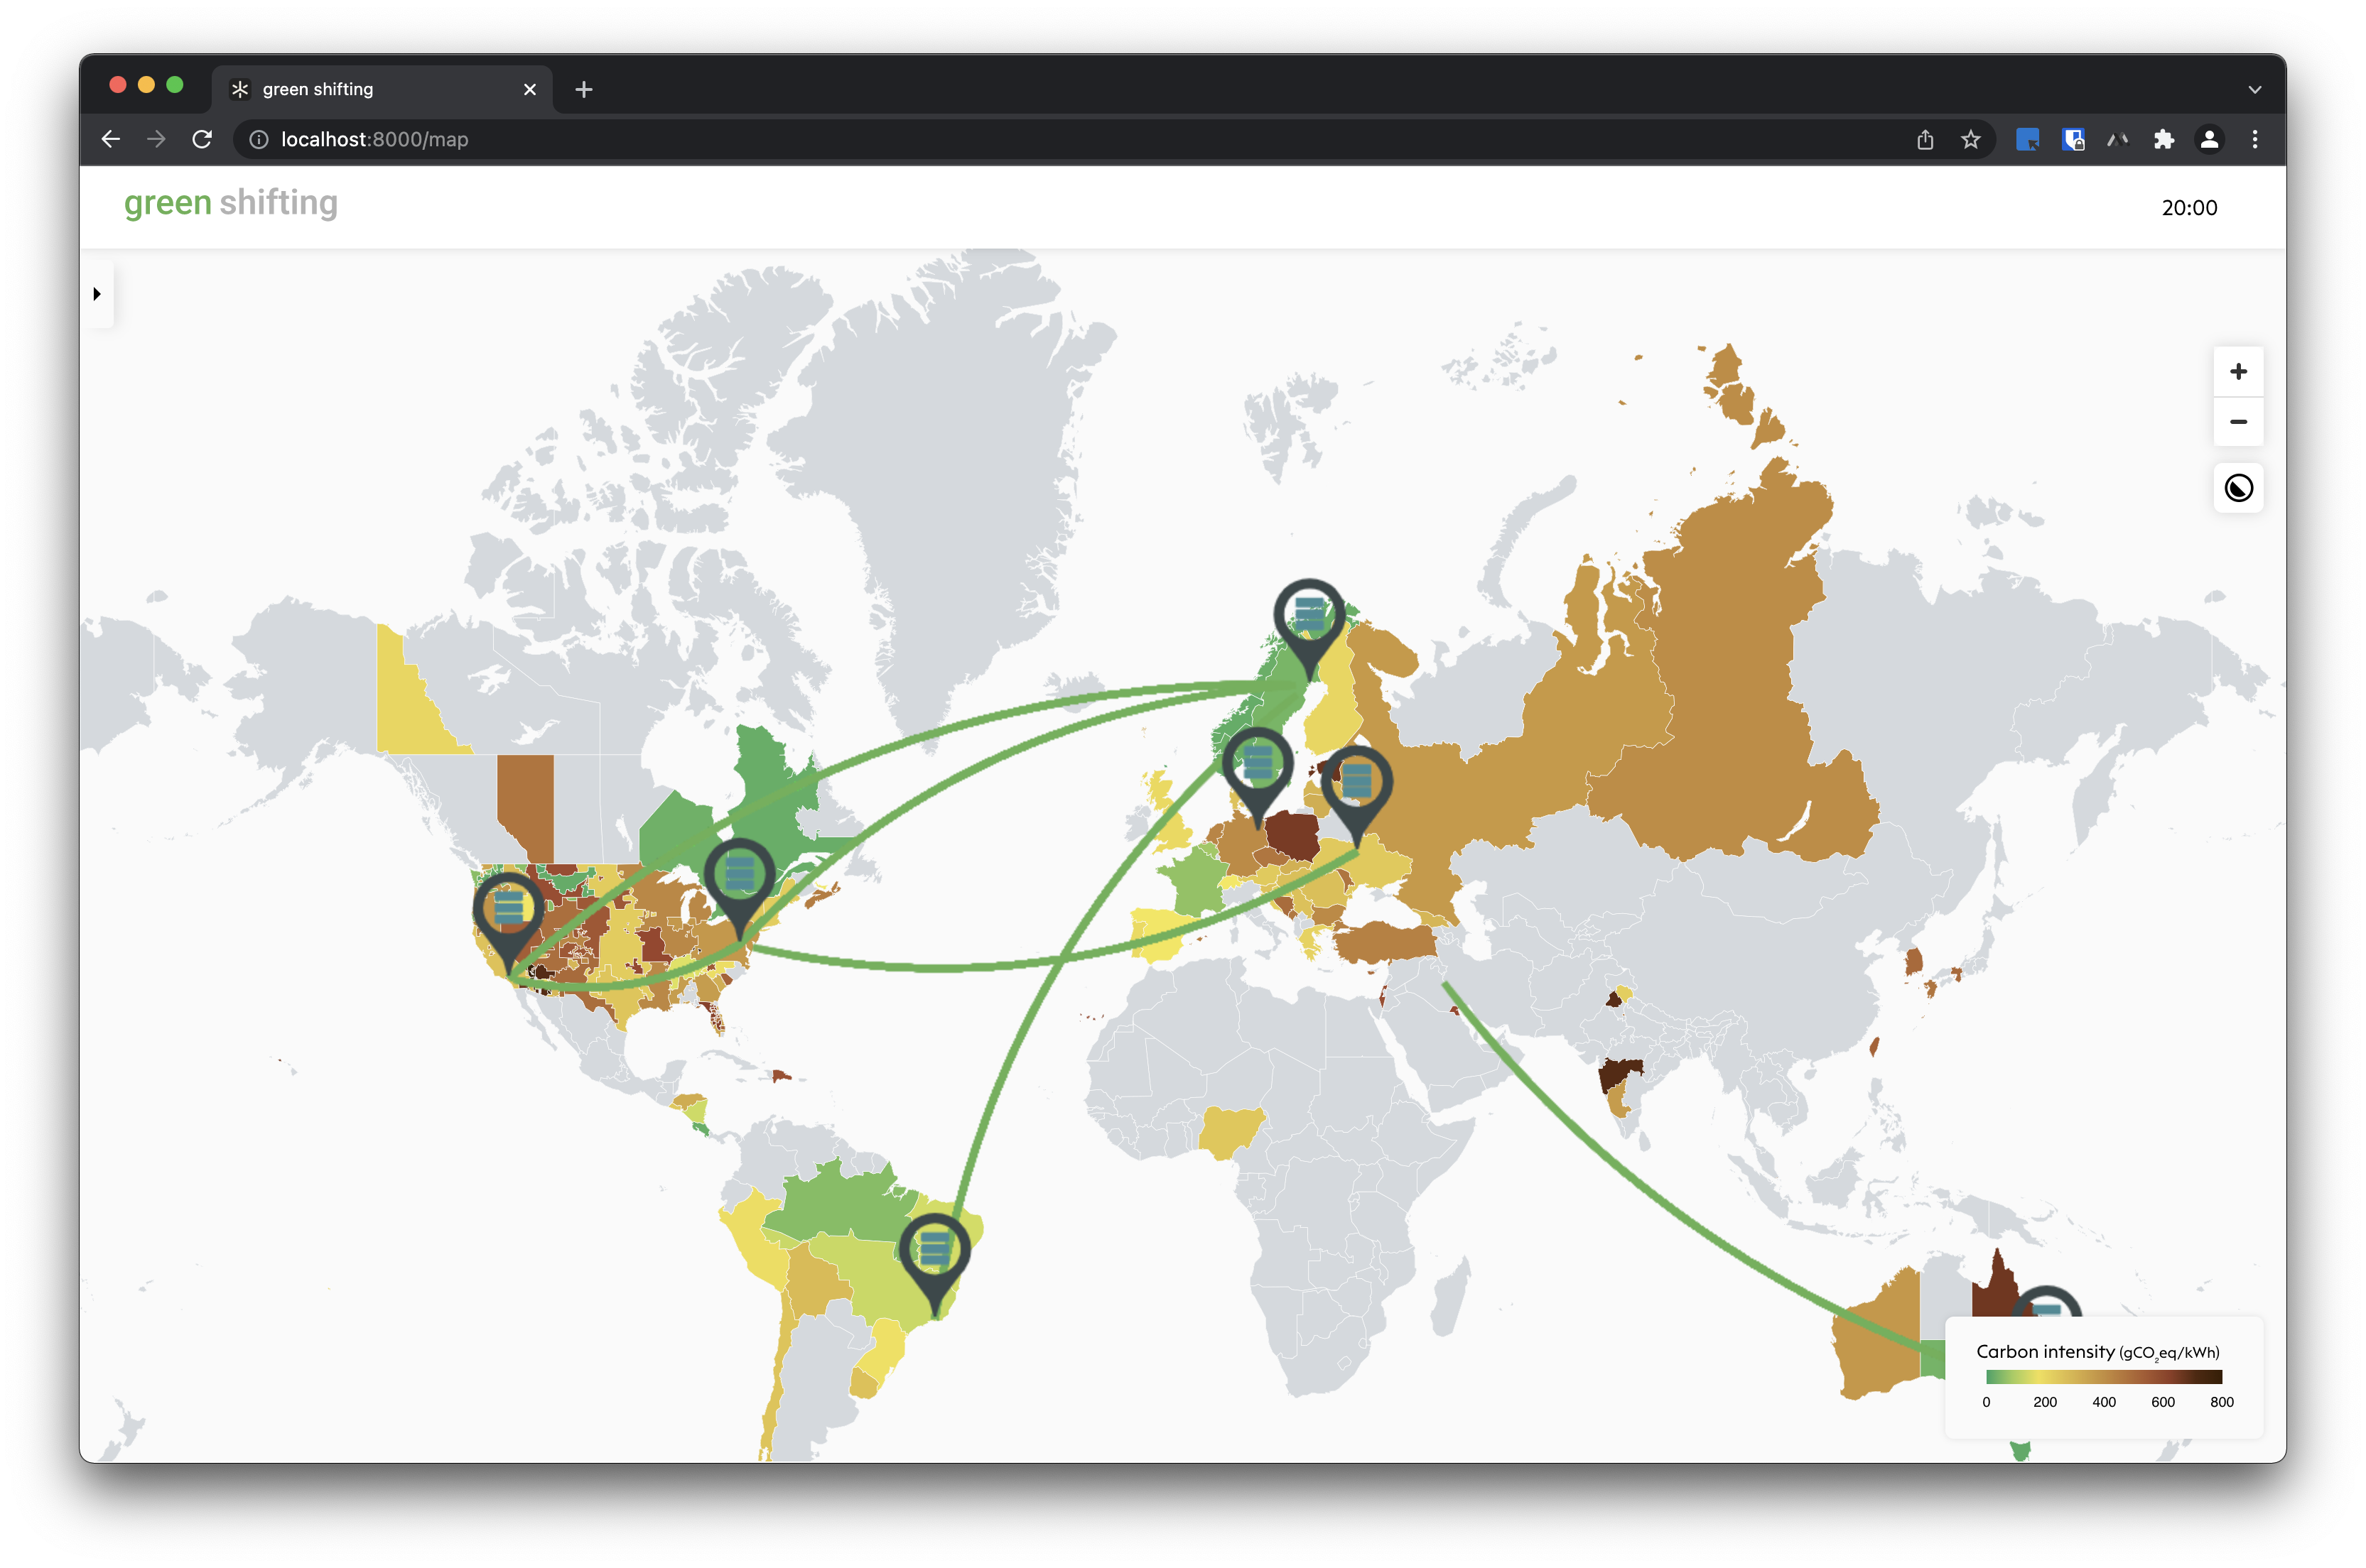Bookmark this page with the star icon

pos(1970,140)
